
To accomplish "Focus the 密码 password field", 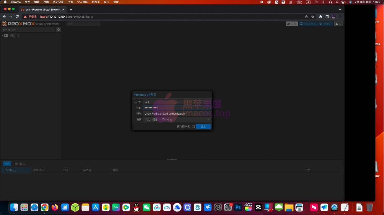I will [177, 108].
